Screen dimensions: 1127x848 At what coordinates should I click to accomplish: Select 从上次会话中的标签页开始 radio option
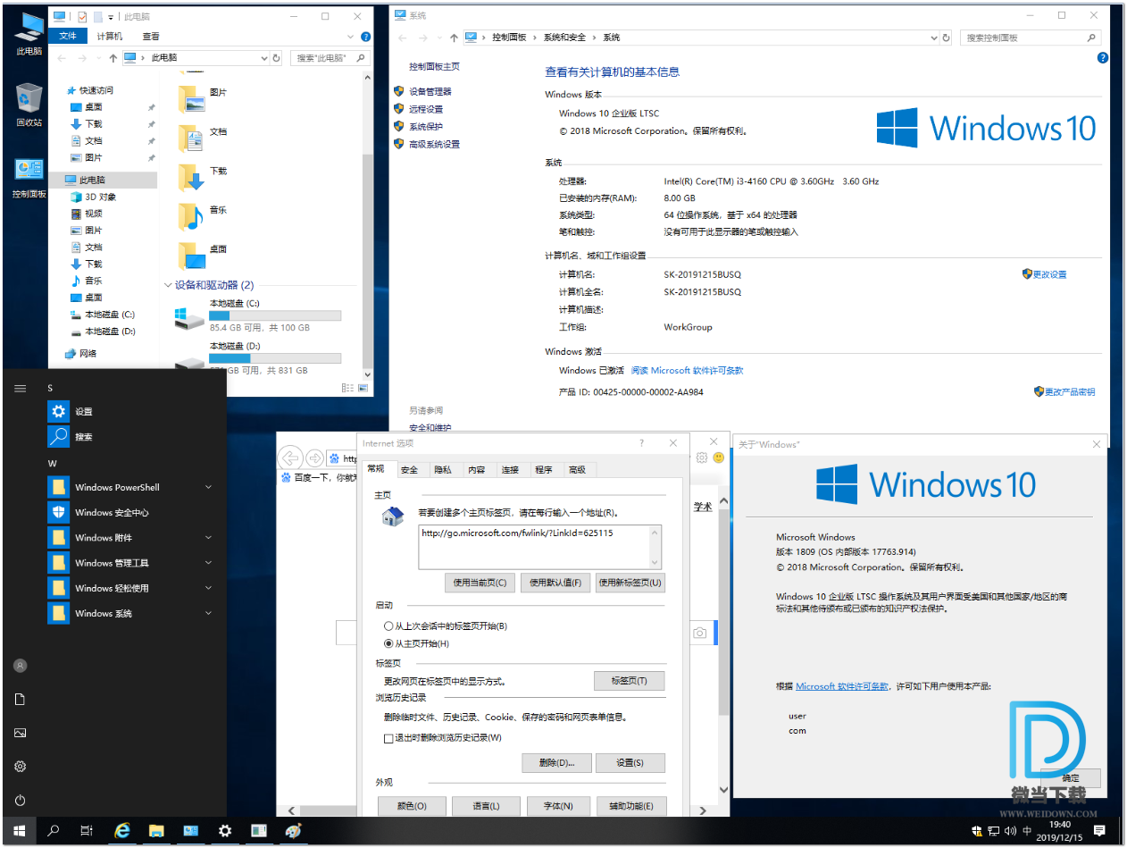tap(388, 626)
